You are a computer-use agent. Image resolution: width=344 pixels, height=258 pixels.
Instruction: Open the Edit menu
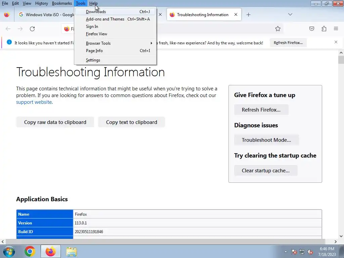[x=15, y=3]
